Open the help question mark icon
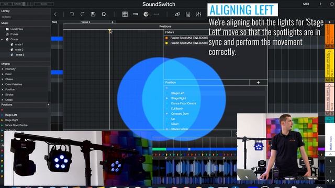335x188 pixels. 320,4
